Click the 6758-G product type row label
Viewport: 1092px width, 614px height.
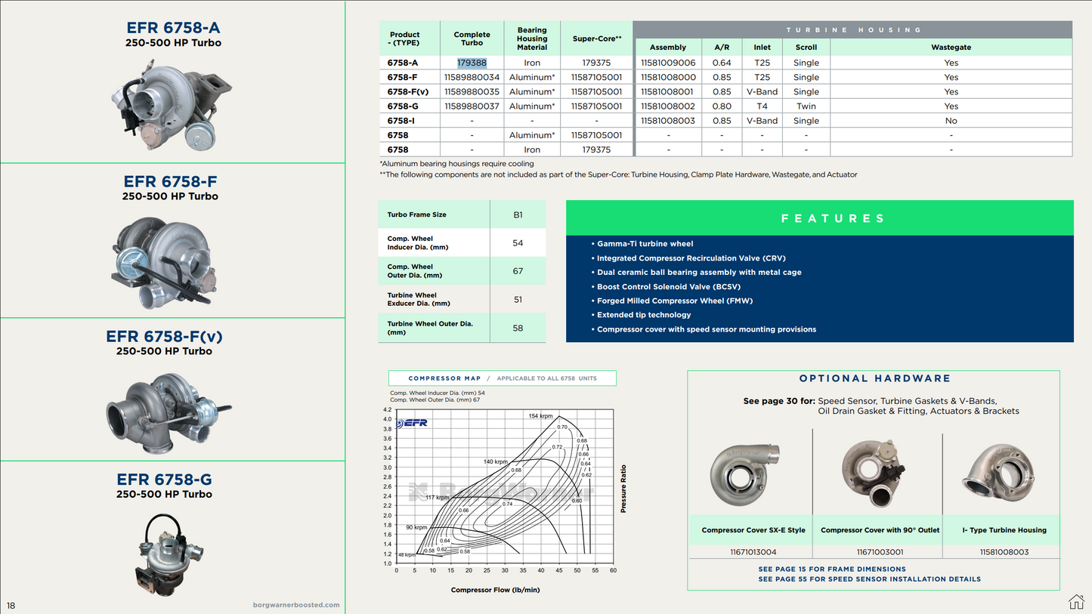pos(403,106)
